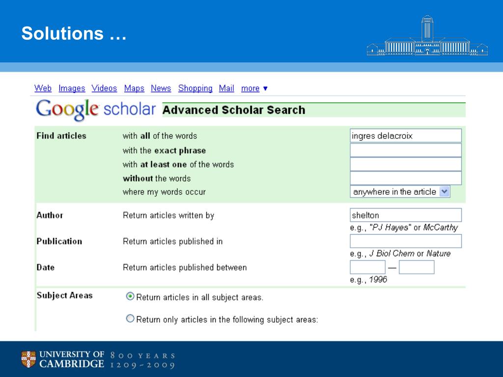Click the 'Return articles published between' text
This screenshot has height=377, width=503.
(185, 268)
